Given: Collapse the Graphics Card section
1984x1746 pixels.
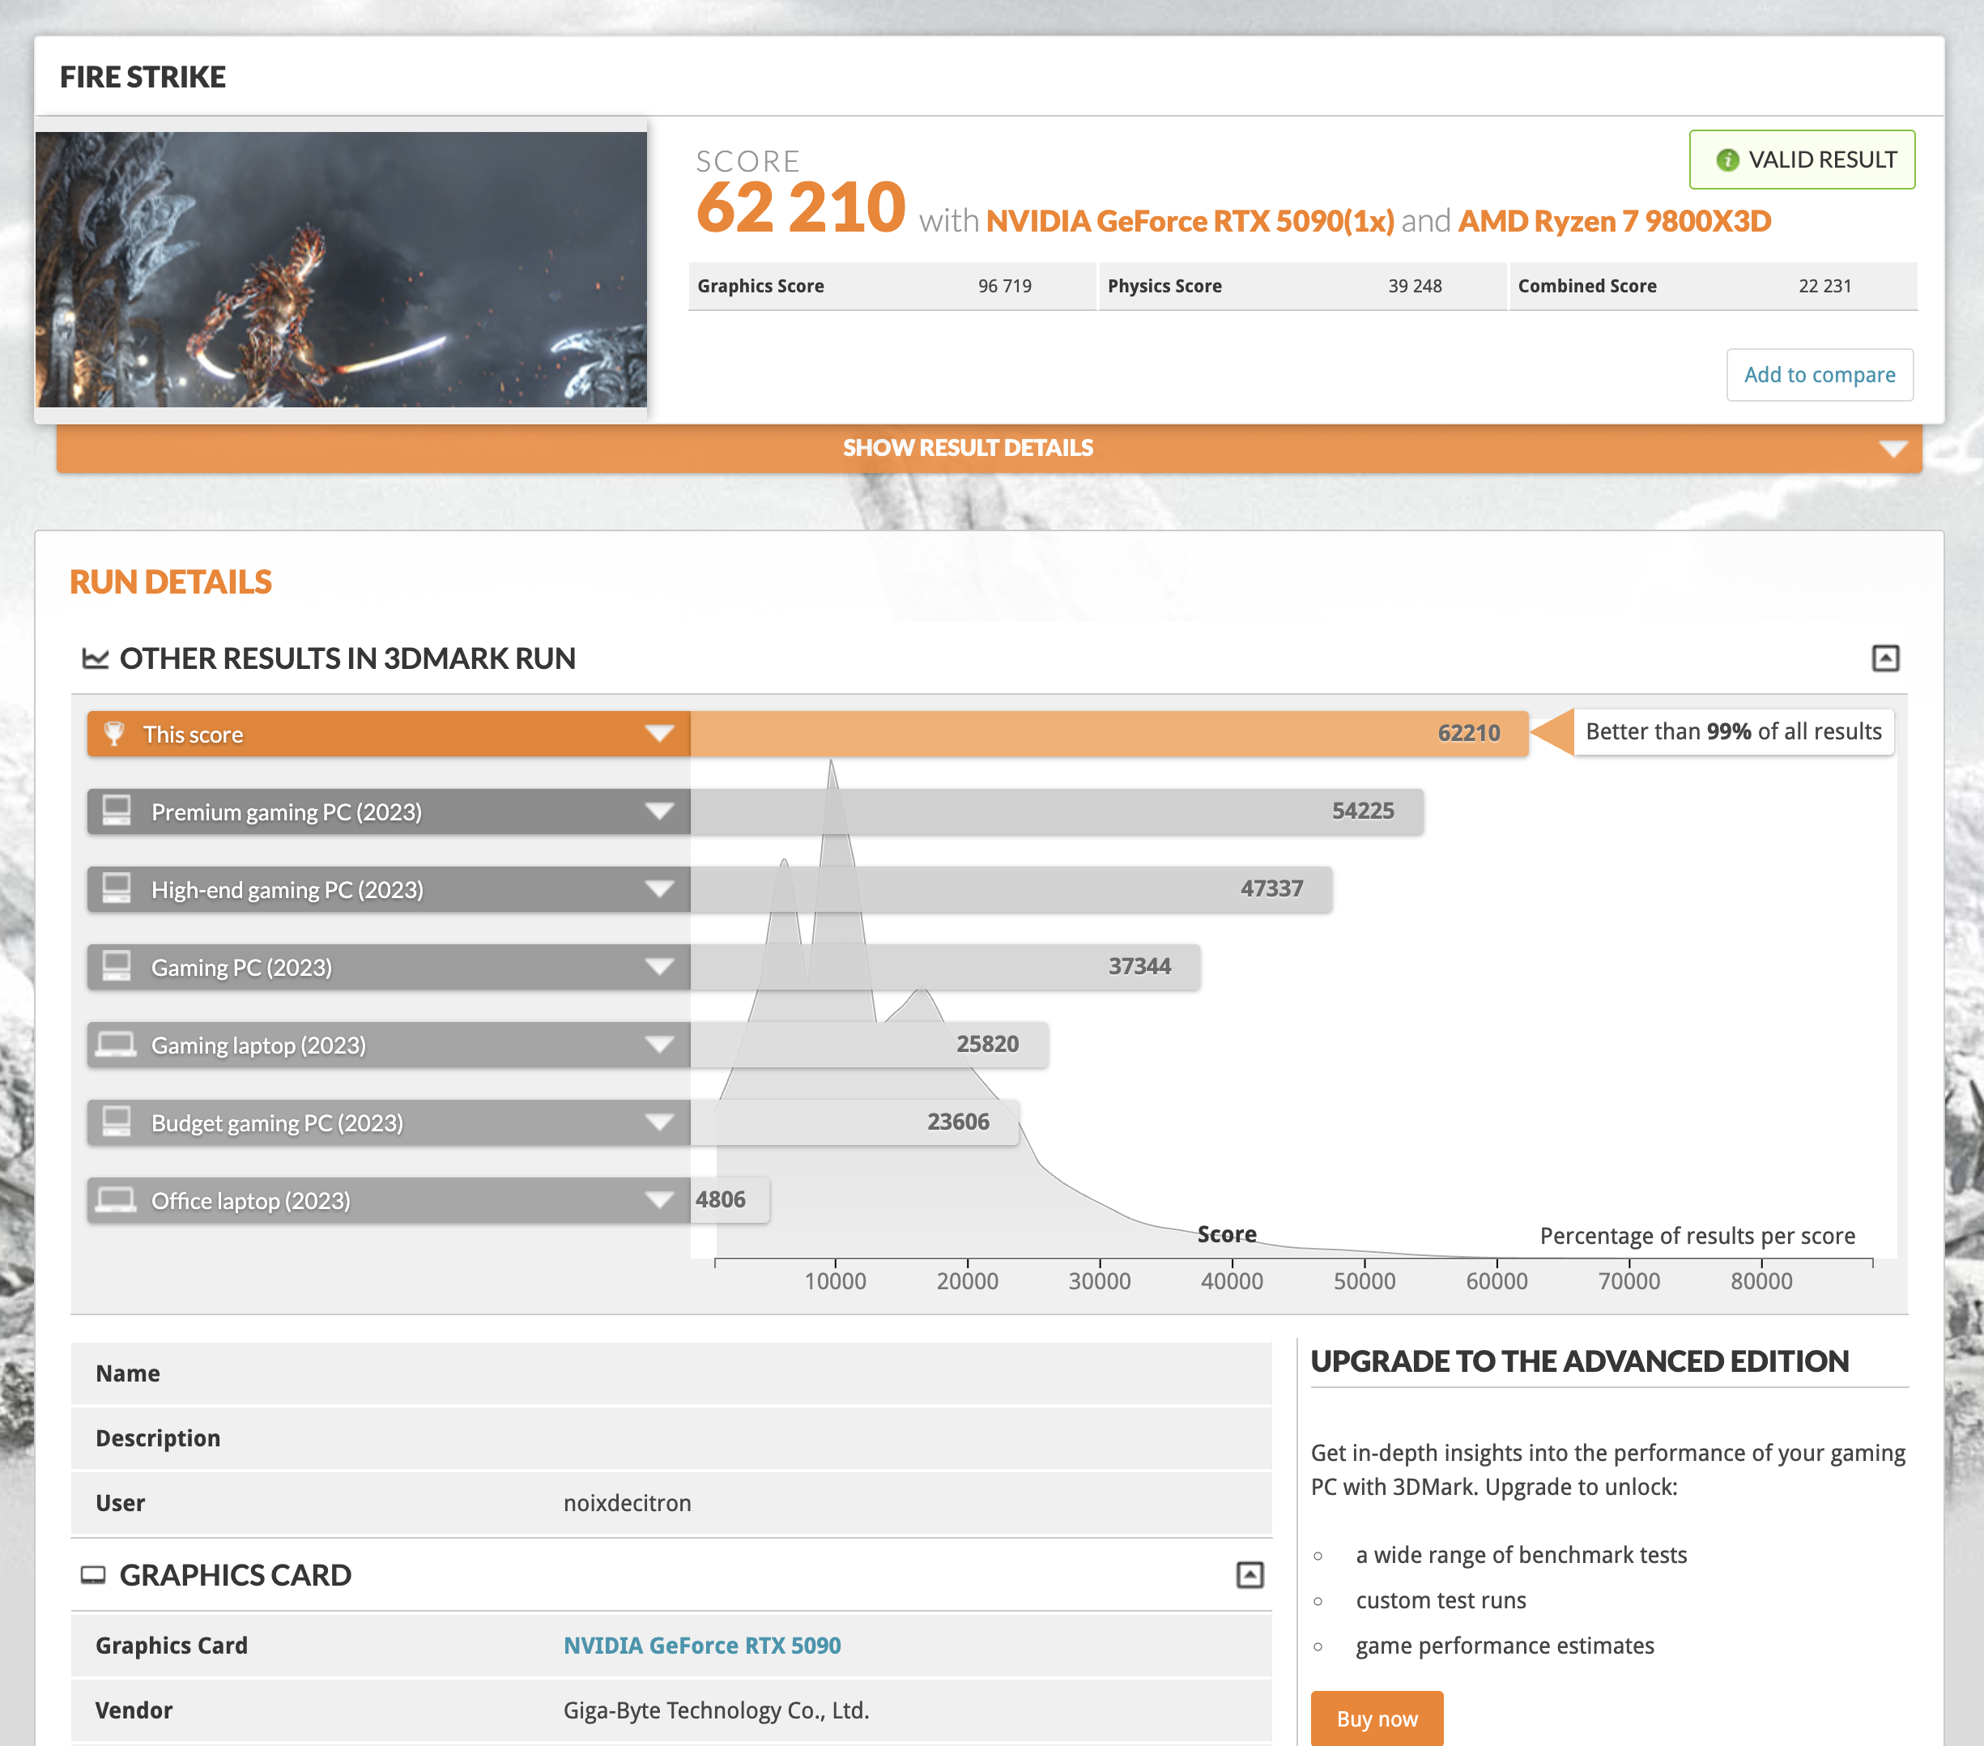Looking at the screenshot, I should pyautogui.click(x=1250, y=1574).
